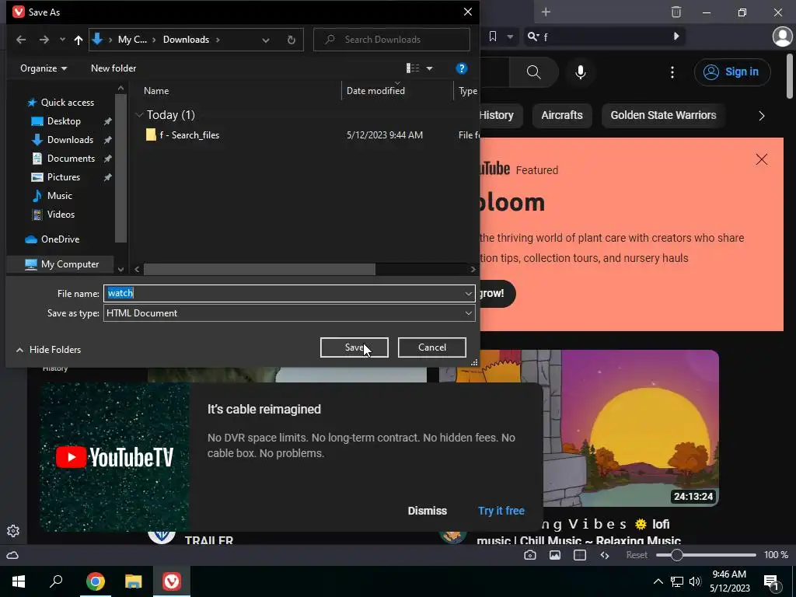The width and height of the screenshot is (796, 597).
Task: Adjust the Vivaldi zoom slider
Action: click(706, 555)
